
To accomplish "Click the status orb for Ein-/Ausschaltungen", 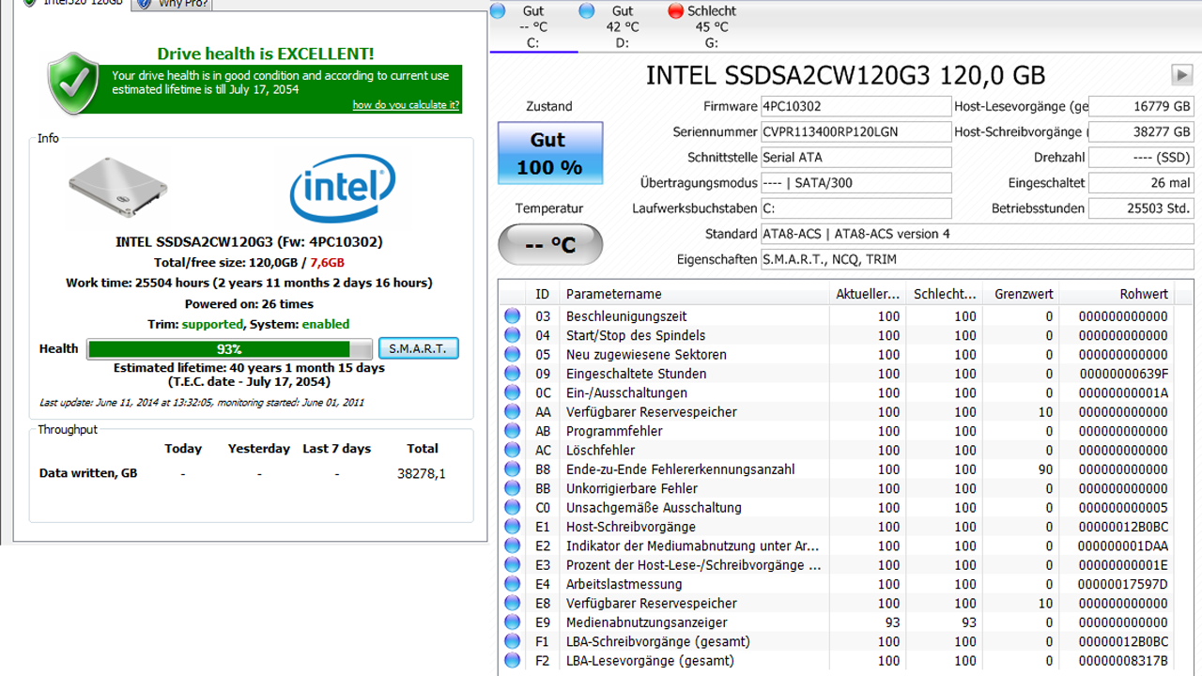I will [512, 392].
